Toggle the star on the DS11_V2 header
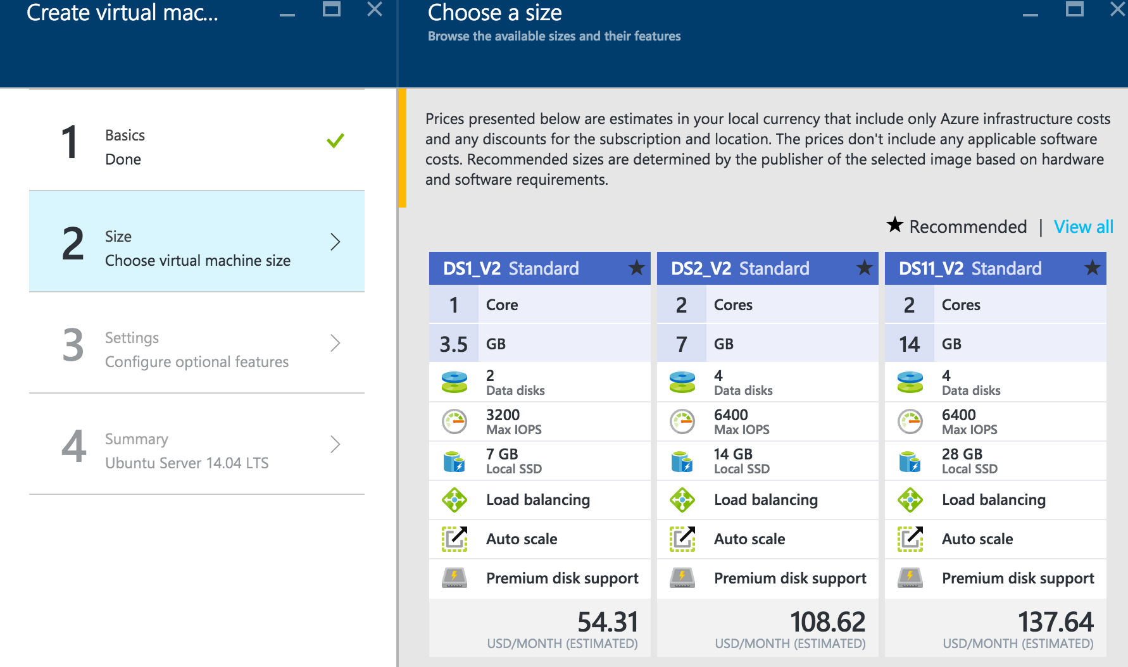Image resolution: width=1128 pixels, height=667 pixels. pos(1091,268)
